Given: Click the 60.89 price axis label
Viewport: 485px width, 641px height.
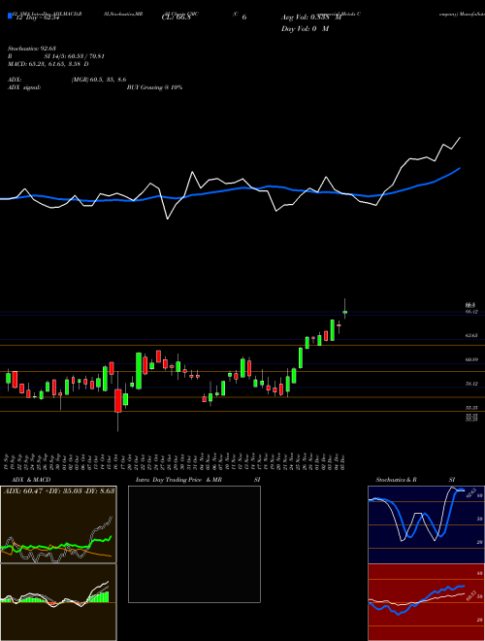Looking at the screenshot, I should pos(471,359).
